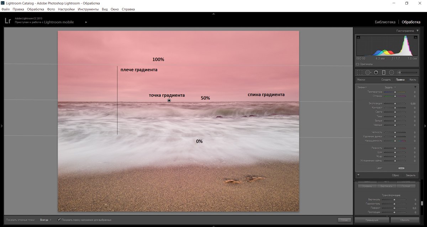Open the 'Всегда' edit pins dropdown
This screenshot has width=427, height=227.
[46, 220]
